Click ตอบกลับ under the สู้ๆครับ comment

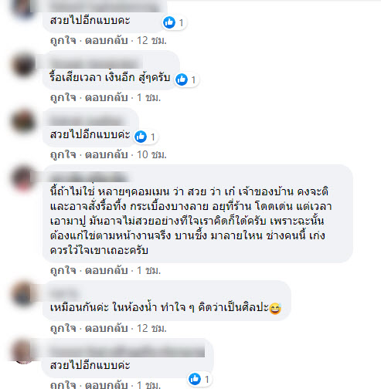(x=107, y=97)
